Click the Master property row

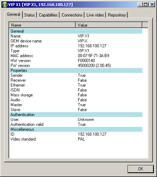(76, 105)
